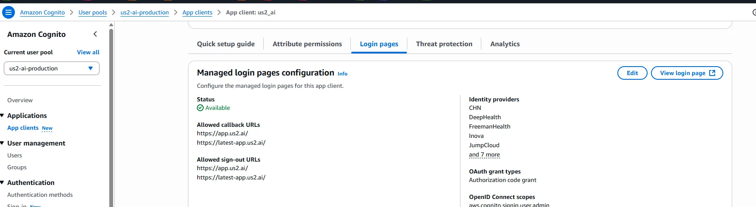Viewport: 756px width, 207px height.
Task: Go to User pools breadcrumb
Action: pyautogui.click(x=93, y=12)
